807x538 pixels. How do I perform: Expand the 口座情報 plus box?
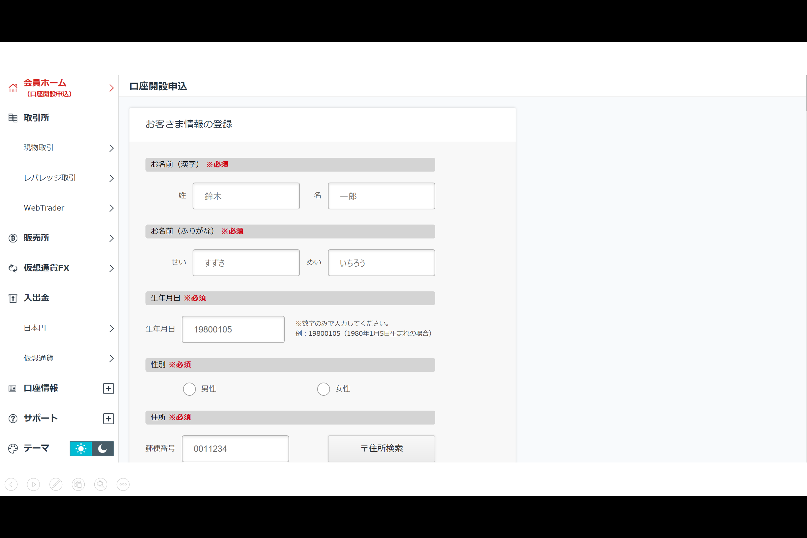click(109, 388)
